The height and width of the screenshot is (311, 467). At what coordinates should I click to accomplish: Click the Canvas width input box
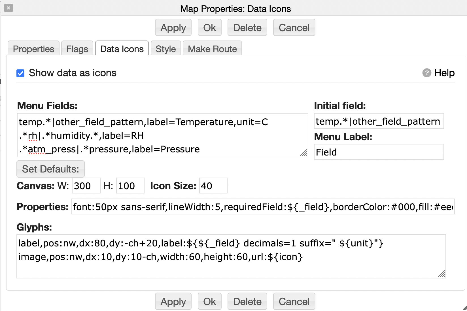(x=86, y=186)
